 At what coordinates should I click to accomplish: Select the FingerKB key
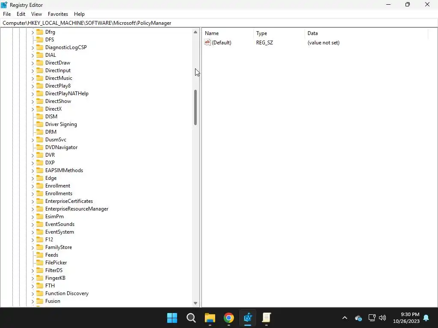[55, 278]
